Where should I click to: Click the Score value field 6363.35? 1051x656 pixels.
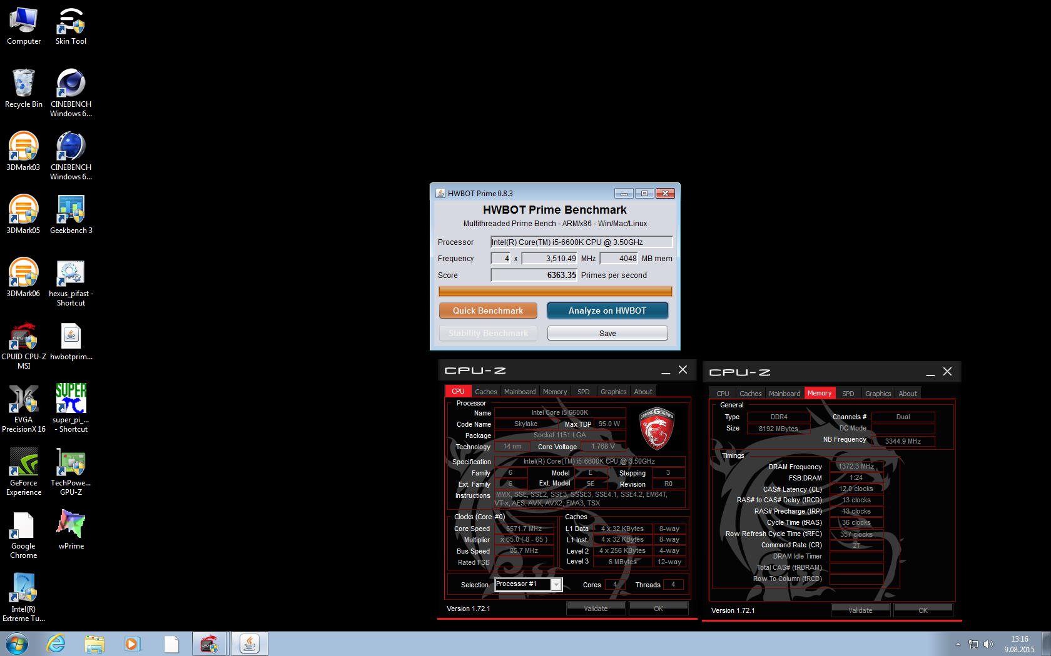tap(534, 275)
